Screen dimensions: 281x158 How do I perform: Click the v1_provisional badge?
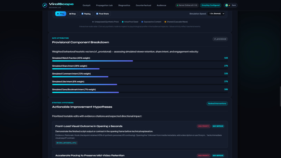(220, 39)
